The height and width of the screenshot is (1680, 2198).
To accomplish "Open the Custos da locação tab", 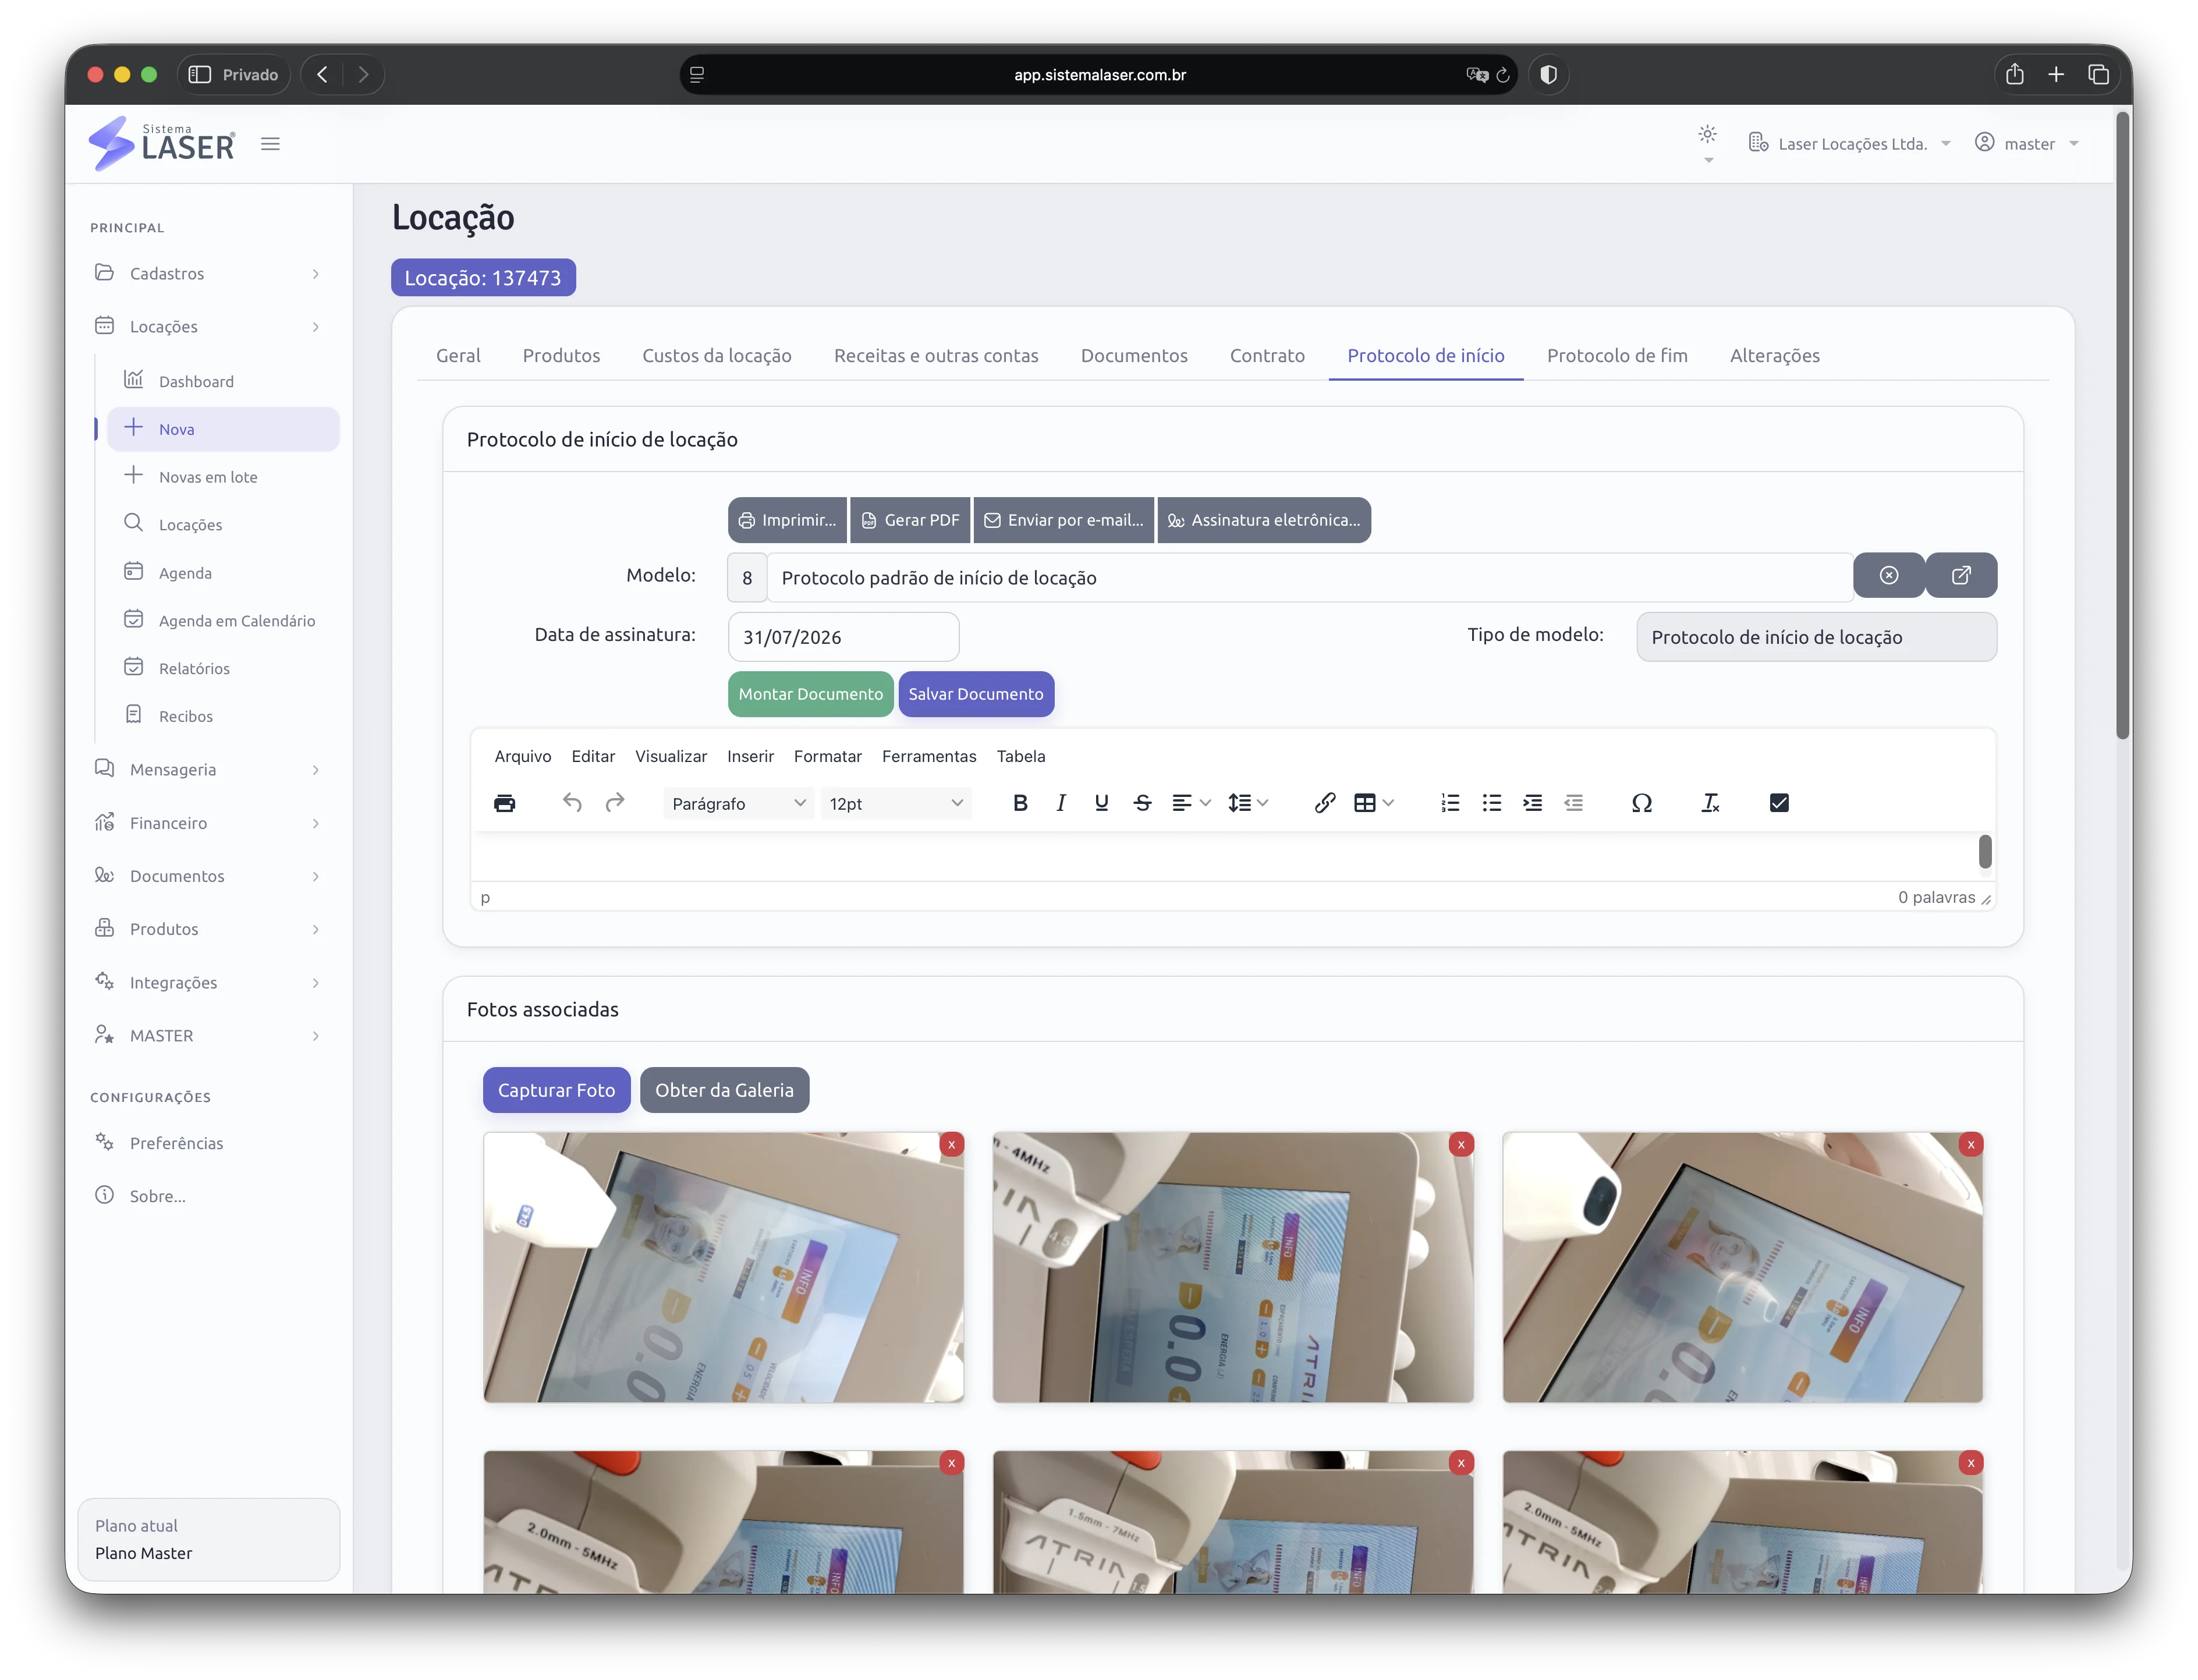I will 717,356.
